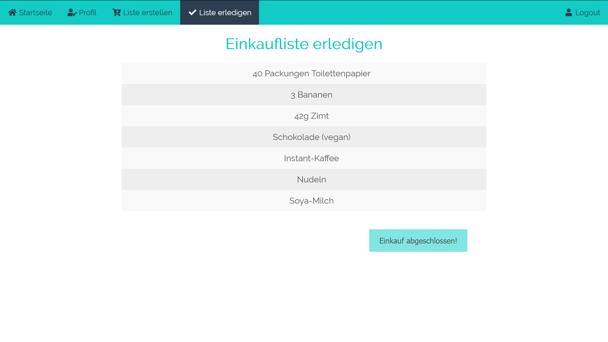Tick off the 3 Bananen item
Image resolution: width=608 pixels, height=342 pixels.
coord(311,95)
